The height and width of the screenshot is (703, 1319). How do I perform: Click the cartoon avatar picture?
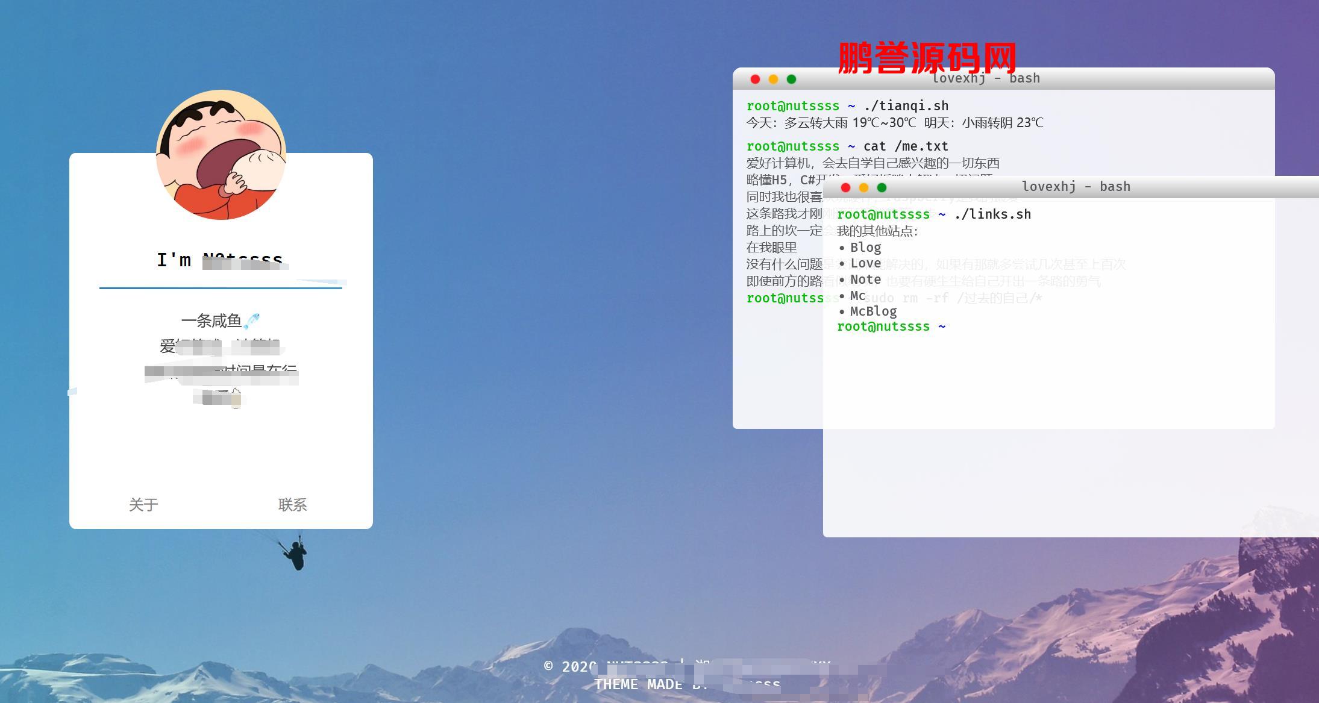click(x=221, y=155)
